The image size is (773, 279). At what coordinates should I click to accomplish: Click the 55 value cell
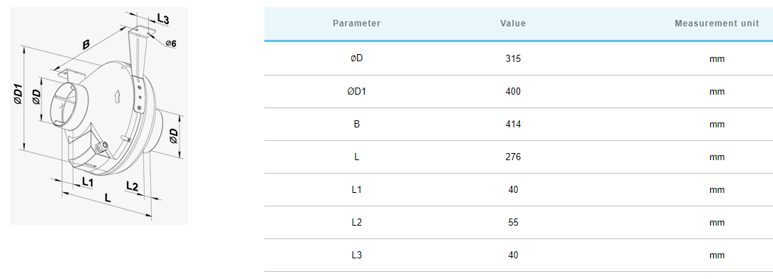pos(513,222)
